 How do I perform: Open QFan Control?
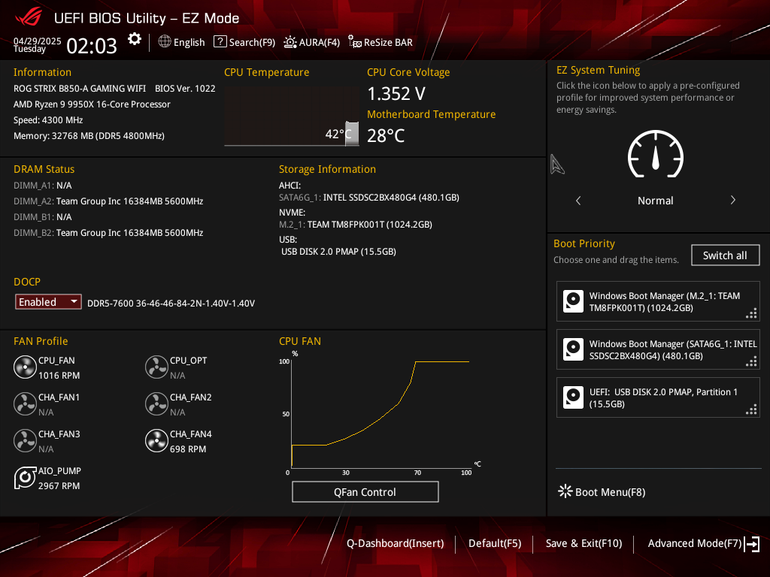pyautogui.click(x=365, y=492)
